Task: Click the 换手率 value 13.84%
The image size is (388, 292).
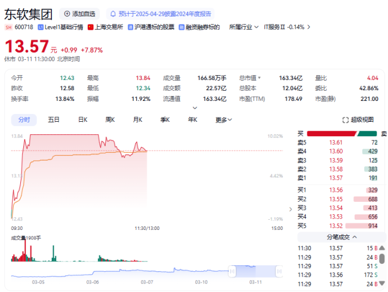Action: (65, 99)
